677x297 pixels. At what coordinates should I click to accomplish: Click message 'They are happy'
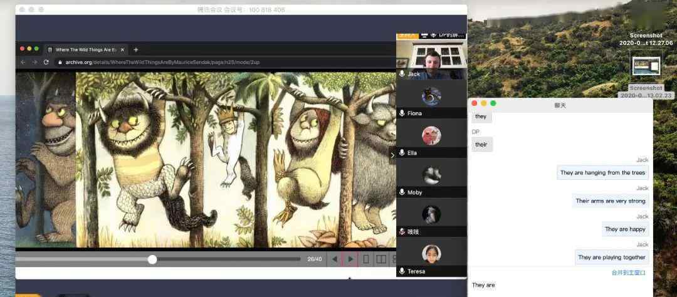625,229
